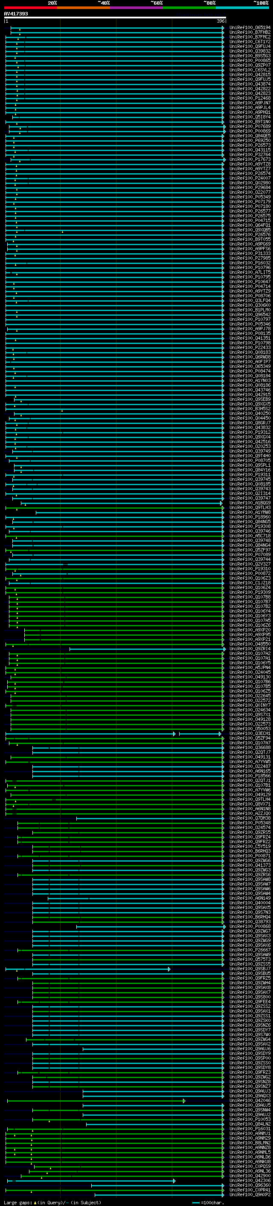
Task: Click hit label UniRef100_P08135
Action: (250, 333)
